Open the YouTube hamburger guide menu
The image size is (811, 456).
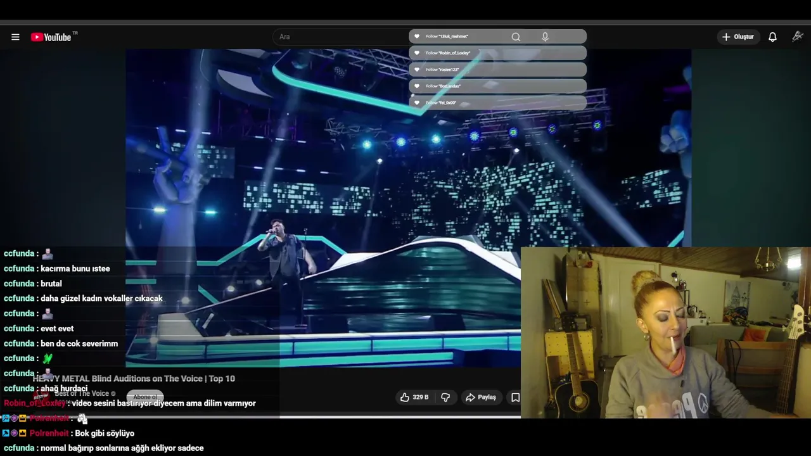tap(15, 37)
